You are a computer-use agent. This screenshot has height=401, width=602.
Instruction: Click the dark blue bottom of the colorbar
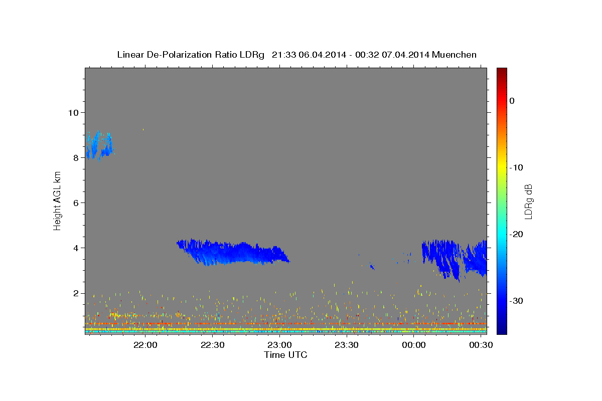[x=502, y=328]
